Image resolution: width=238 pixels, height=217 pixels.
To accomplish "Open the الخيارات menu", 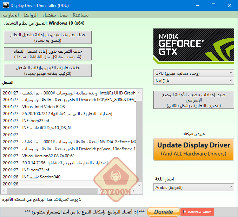I will (11, 15).
